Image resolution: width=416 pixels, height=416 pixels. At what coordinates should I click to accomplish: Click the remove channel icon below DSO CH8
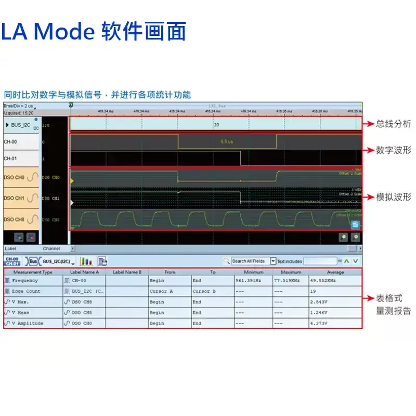tap(31, 237)
